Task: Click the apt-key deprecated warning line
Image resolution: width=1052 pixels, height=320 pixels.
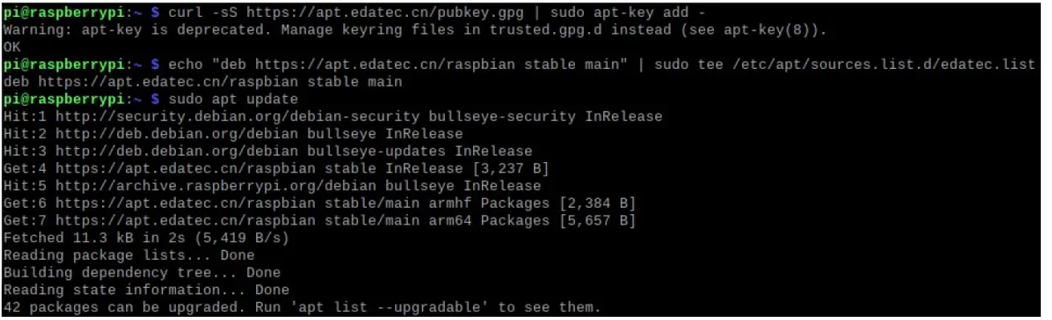Action: (414, 30)
